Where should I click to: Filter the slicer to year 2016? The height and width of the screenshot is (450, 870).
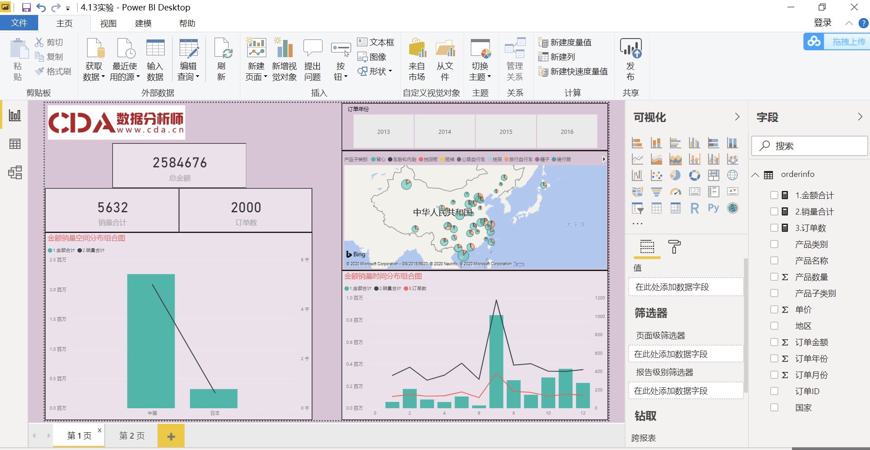coord(567,132)
